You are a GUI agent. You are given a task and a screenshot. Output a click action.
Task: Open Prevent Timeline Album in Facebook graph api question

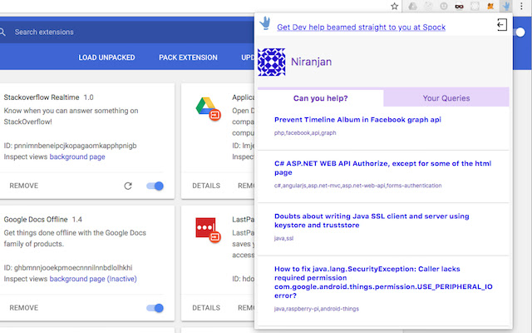[357, 120]
